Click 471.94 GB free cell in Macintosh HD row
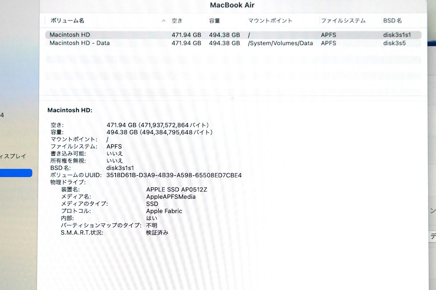This screenshot has width=436, height=290. (x=186, y=35)
